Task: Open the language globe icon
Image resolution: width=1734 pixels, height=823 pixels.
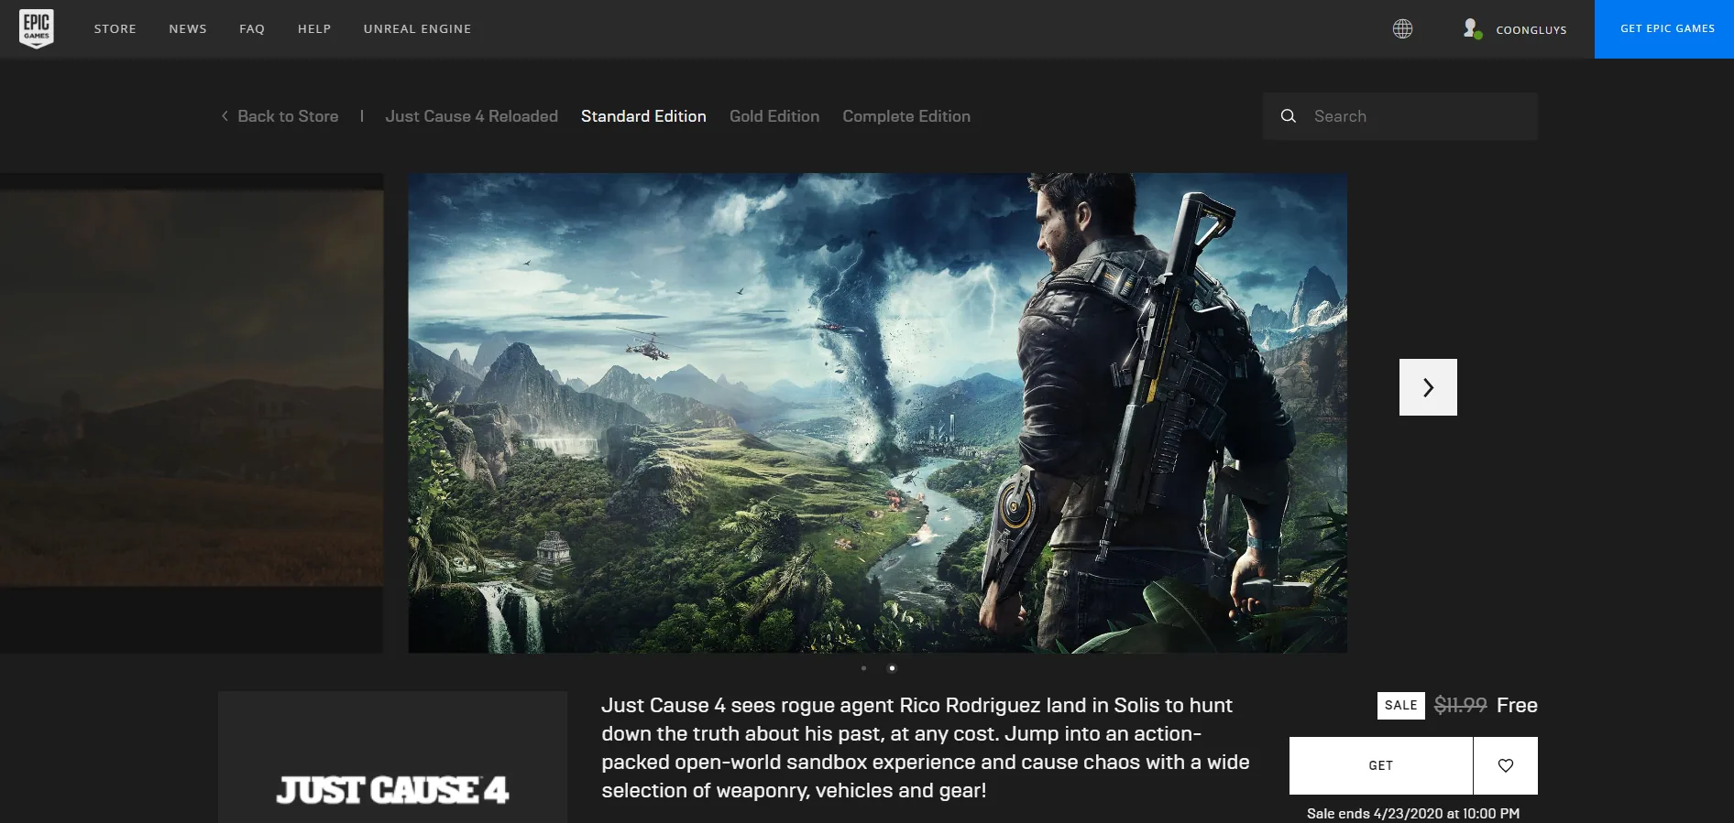Action: [x=1402, y=29]
